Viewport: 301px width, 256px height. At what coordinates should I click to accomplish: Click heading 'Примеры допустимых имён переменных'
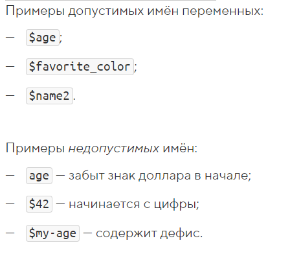[135, 11]
